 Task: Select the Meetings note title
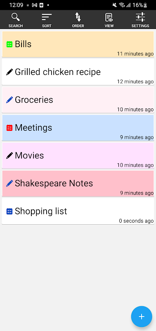(33, 128)
